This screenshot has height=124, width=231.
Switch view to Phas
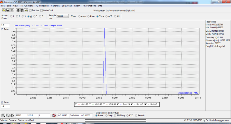88,16
